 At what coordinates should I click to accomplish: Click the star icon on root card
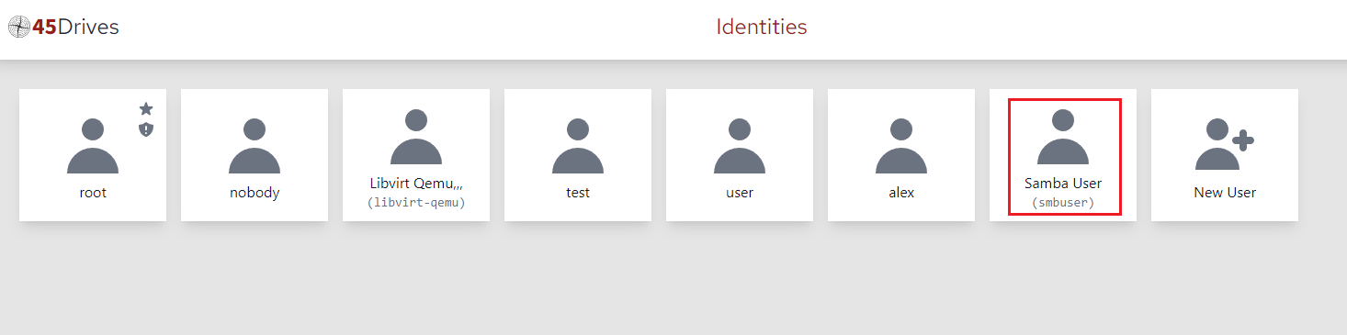click(146, 109)
